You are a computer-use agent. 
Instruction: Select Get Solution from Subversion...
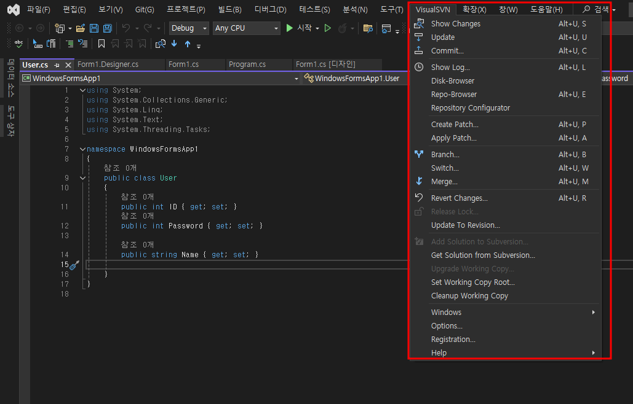(x=506, y=255)
